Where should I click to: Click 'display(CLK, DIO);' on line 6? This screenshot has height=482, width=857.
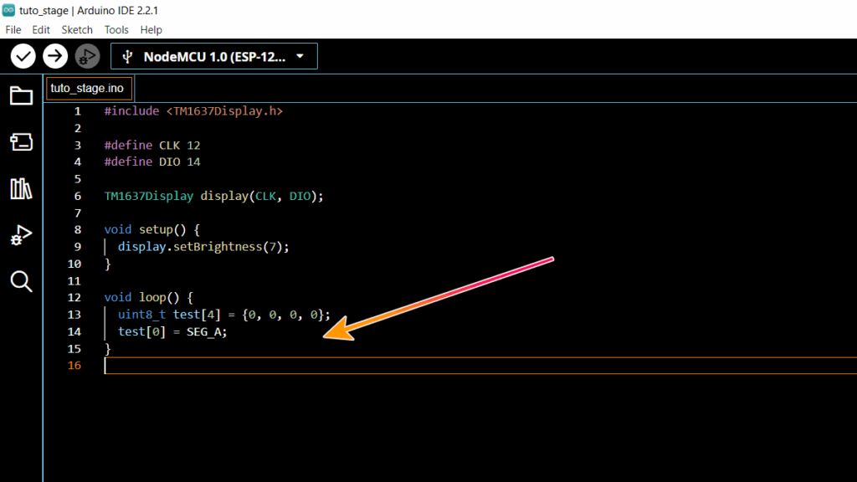coord(262,196)
